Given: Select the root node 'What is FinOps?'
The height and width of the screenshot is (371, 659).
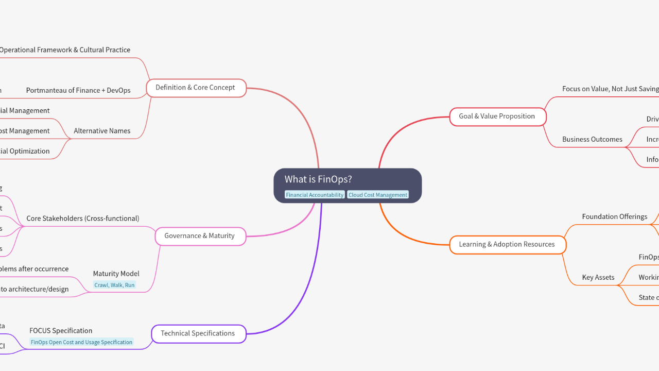Looking at the screenshot, I should 348,185.
